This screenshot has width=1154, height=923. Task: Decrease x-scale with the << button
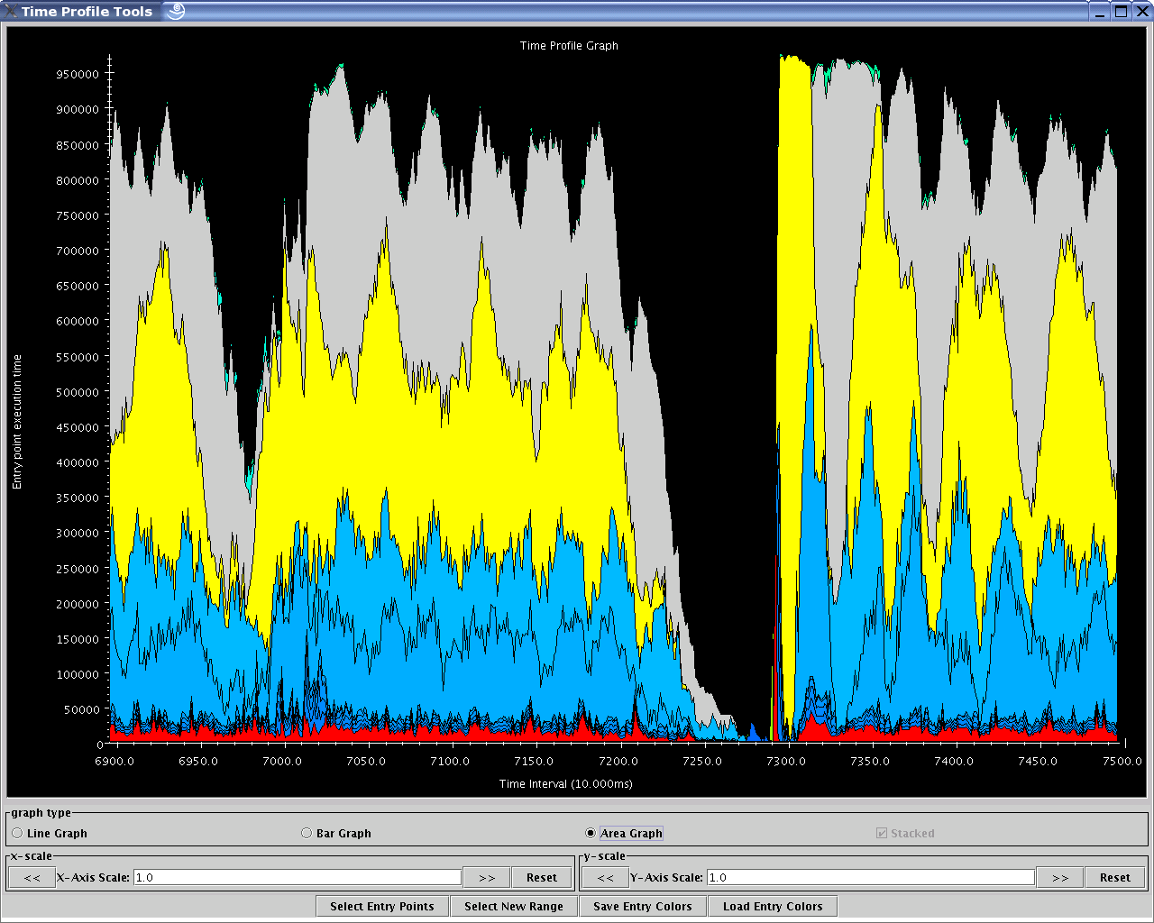[x=32, y=878]
